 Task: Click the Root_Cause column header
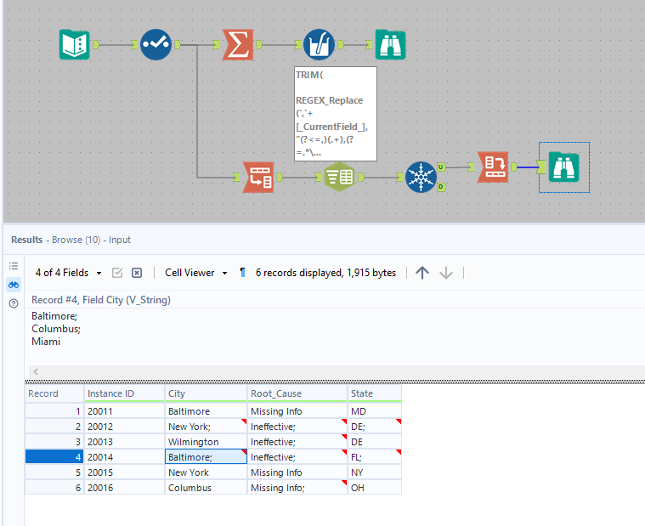point(297,393)
